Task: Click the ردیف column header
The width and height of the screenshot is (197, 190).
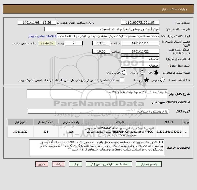Action: point(186,122)
